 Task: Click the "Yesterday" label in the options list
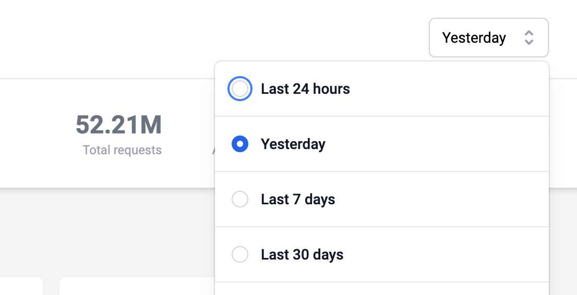pos(293,144)
